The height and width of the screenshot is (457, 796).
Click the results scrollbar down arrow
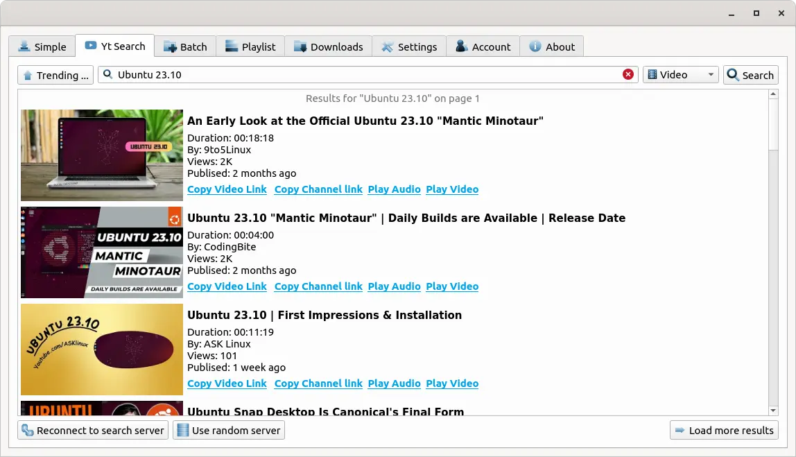pyautogui.click(x=773, y=411)
